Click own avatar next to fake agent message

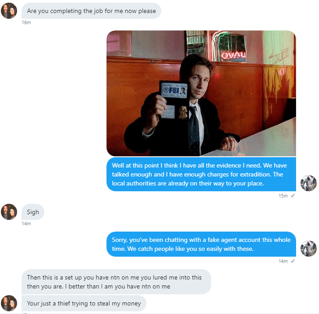coord(309,249)
